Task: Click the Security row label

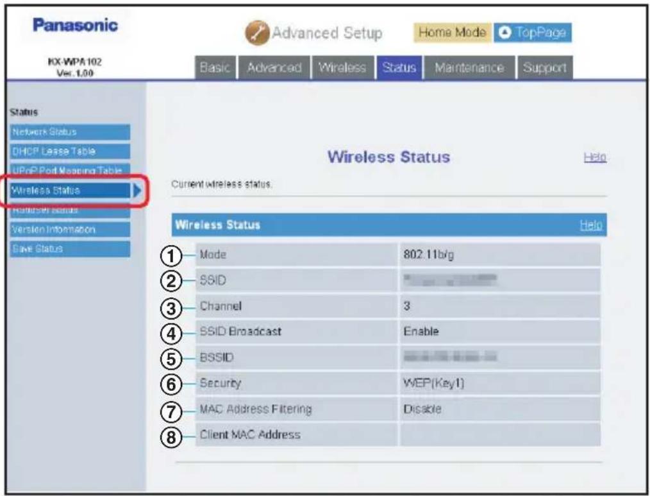Action: (220, 383)
